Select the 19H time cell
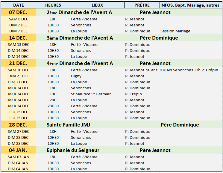Viewport: 223px width, 173px height. (53, 94)
